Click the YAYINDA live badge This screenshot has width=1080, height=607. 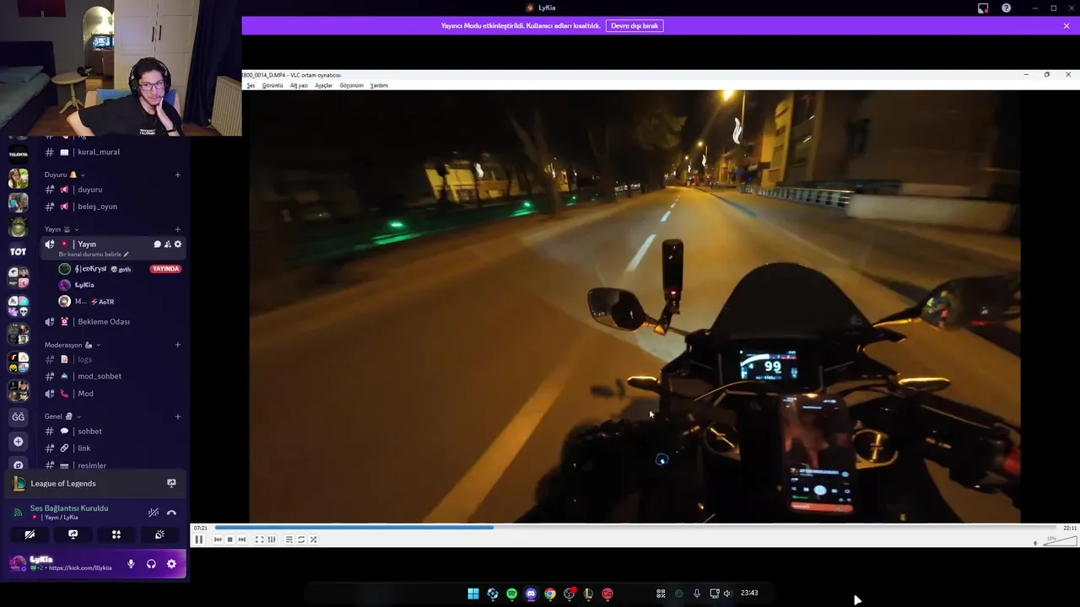click(x=165, y=269)
